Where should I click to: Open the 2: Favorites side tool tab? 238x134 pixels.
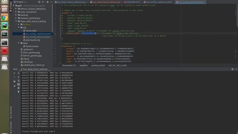(x=11, y=127)
